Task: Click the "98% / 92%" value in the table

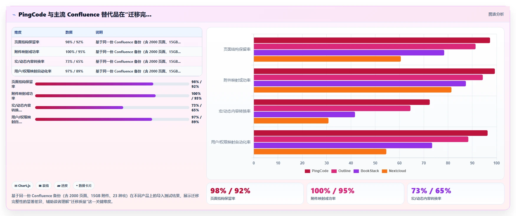Action: [74, 42]
